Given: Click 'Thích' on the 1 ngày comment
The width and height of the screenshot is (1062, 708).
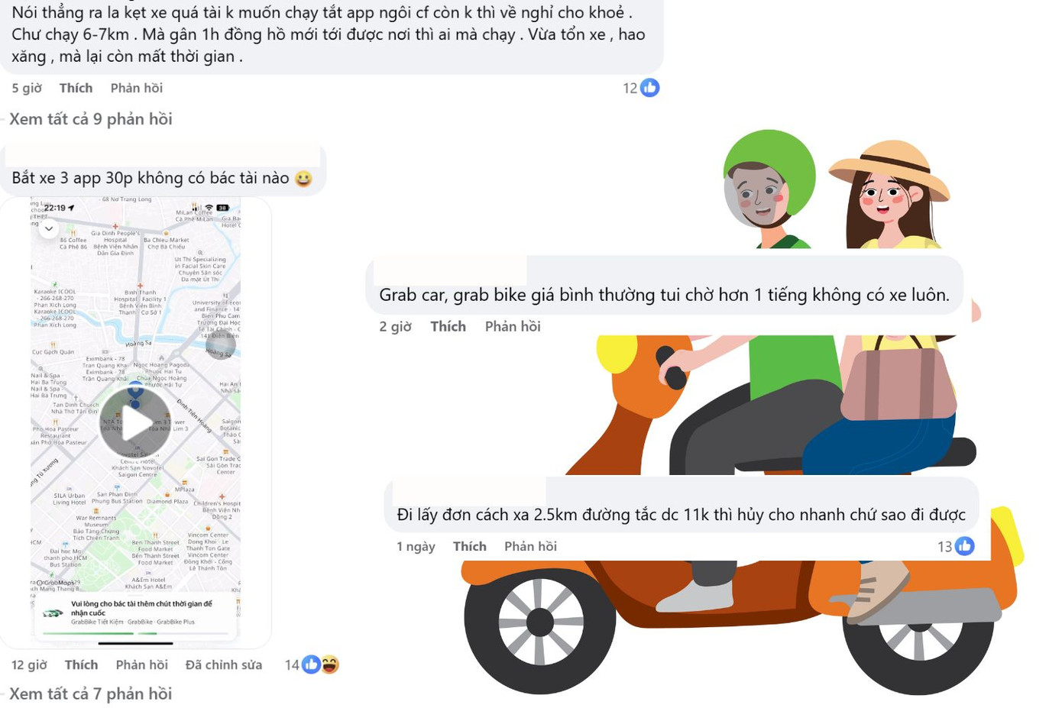Looking at the screenshot, I should (x=469, y=546).
